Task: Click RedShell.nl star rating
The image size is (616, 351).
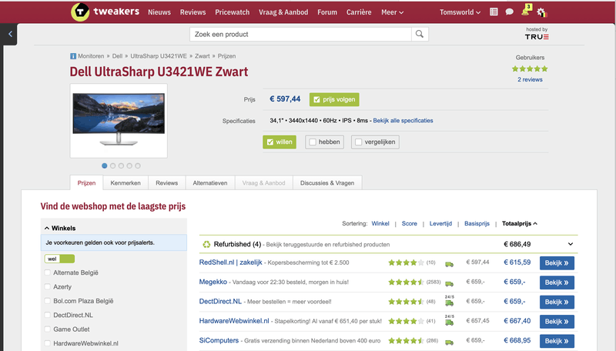Action: pos(407,262)
